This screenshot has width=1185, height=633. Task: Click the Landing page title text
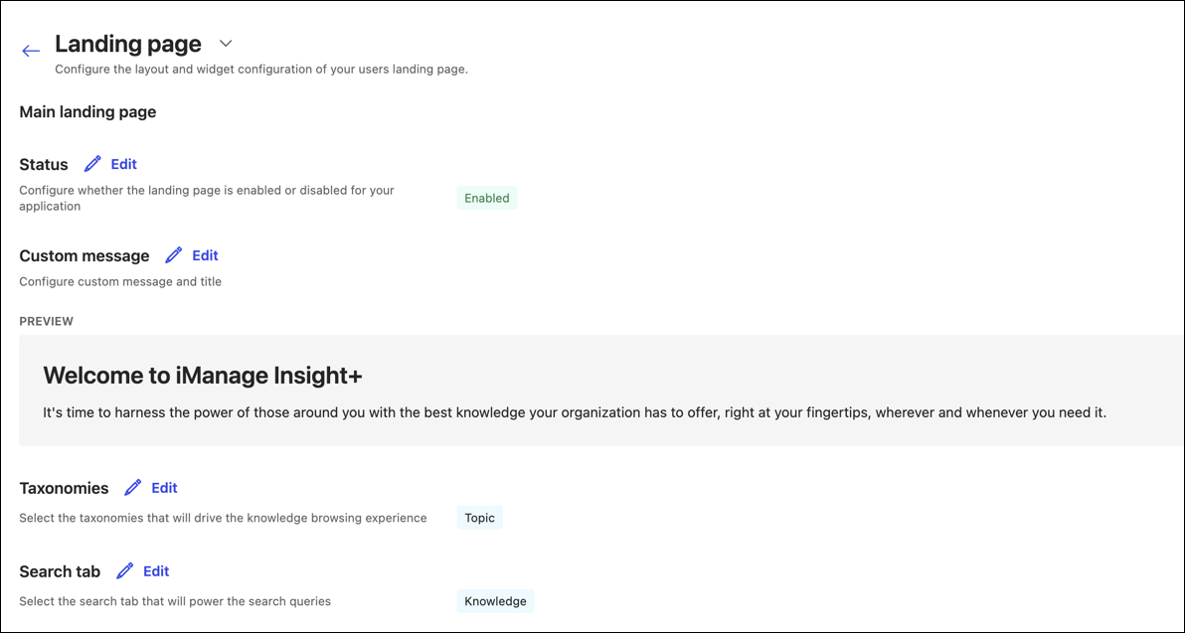(x=127, y=43)
